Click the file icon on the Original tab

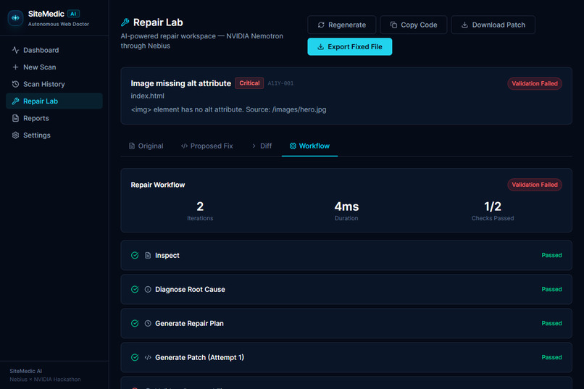132,146
